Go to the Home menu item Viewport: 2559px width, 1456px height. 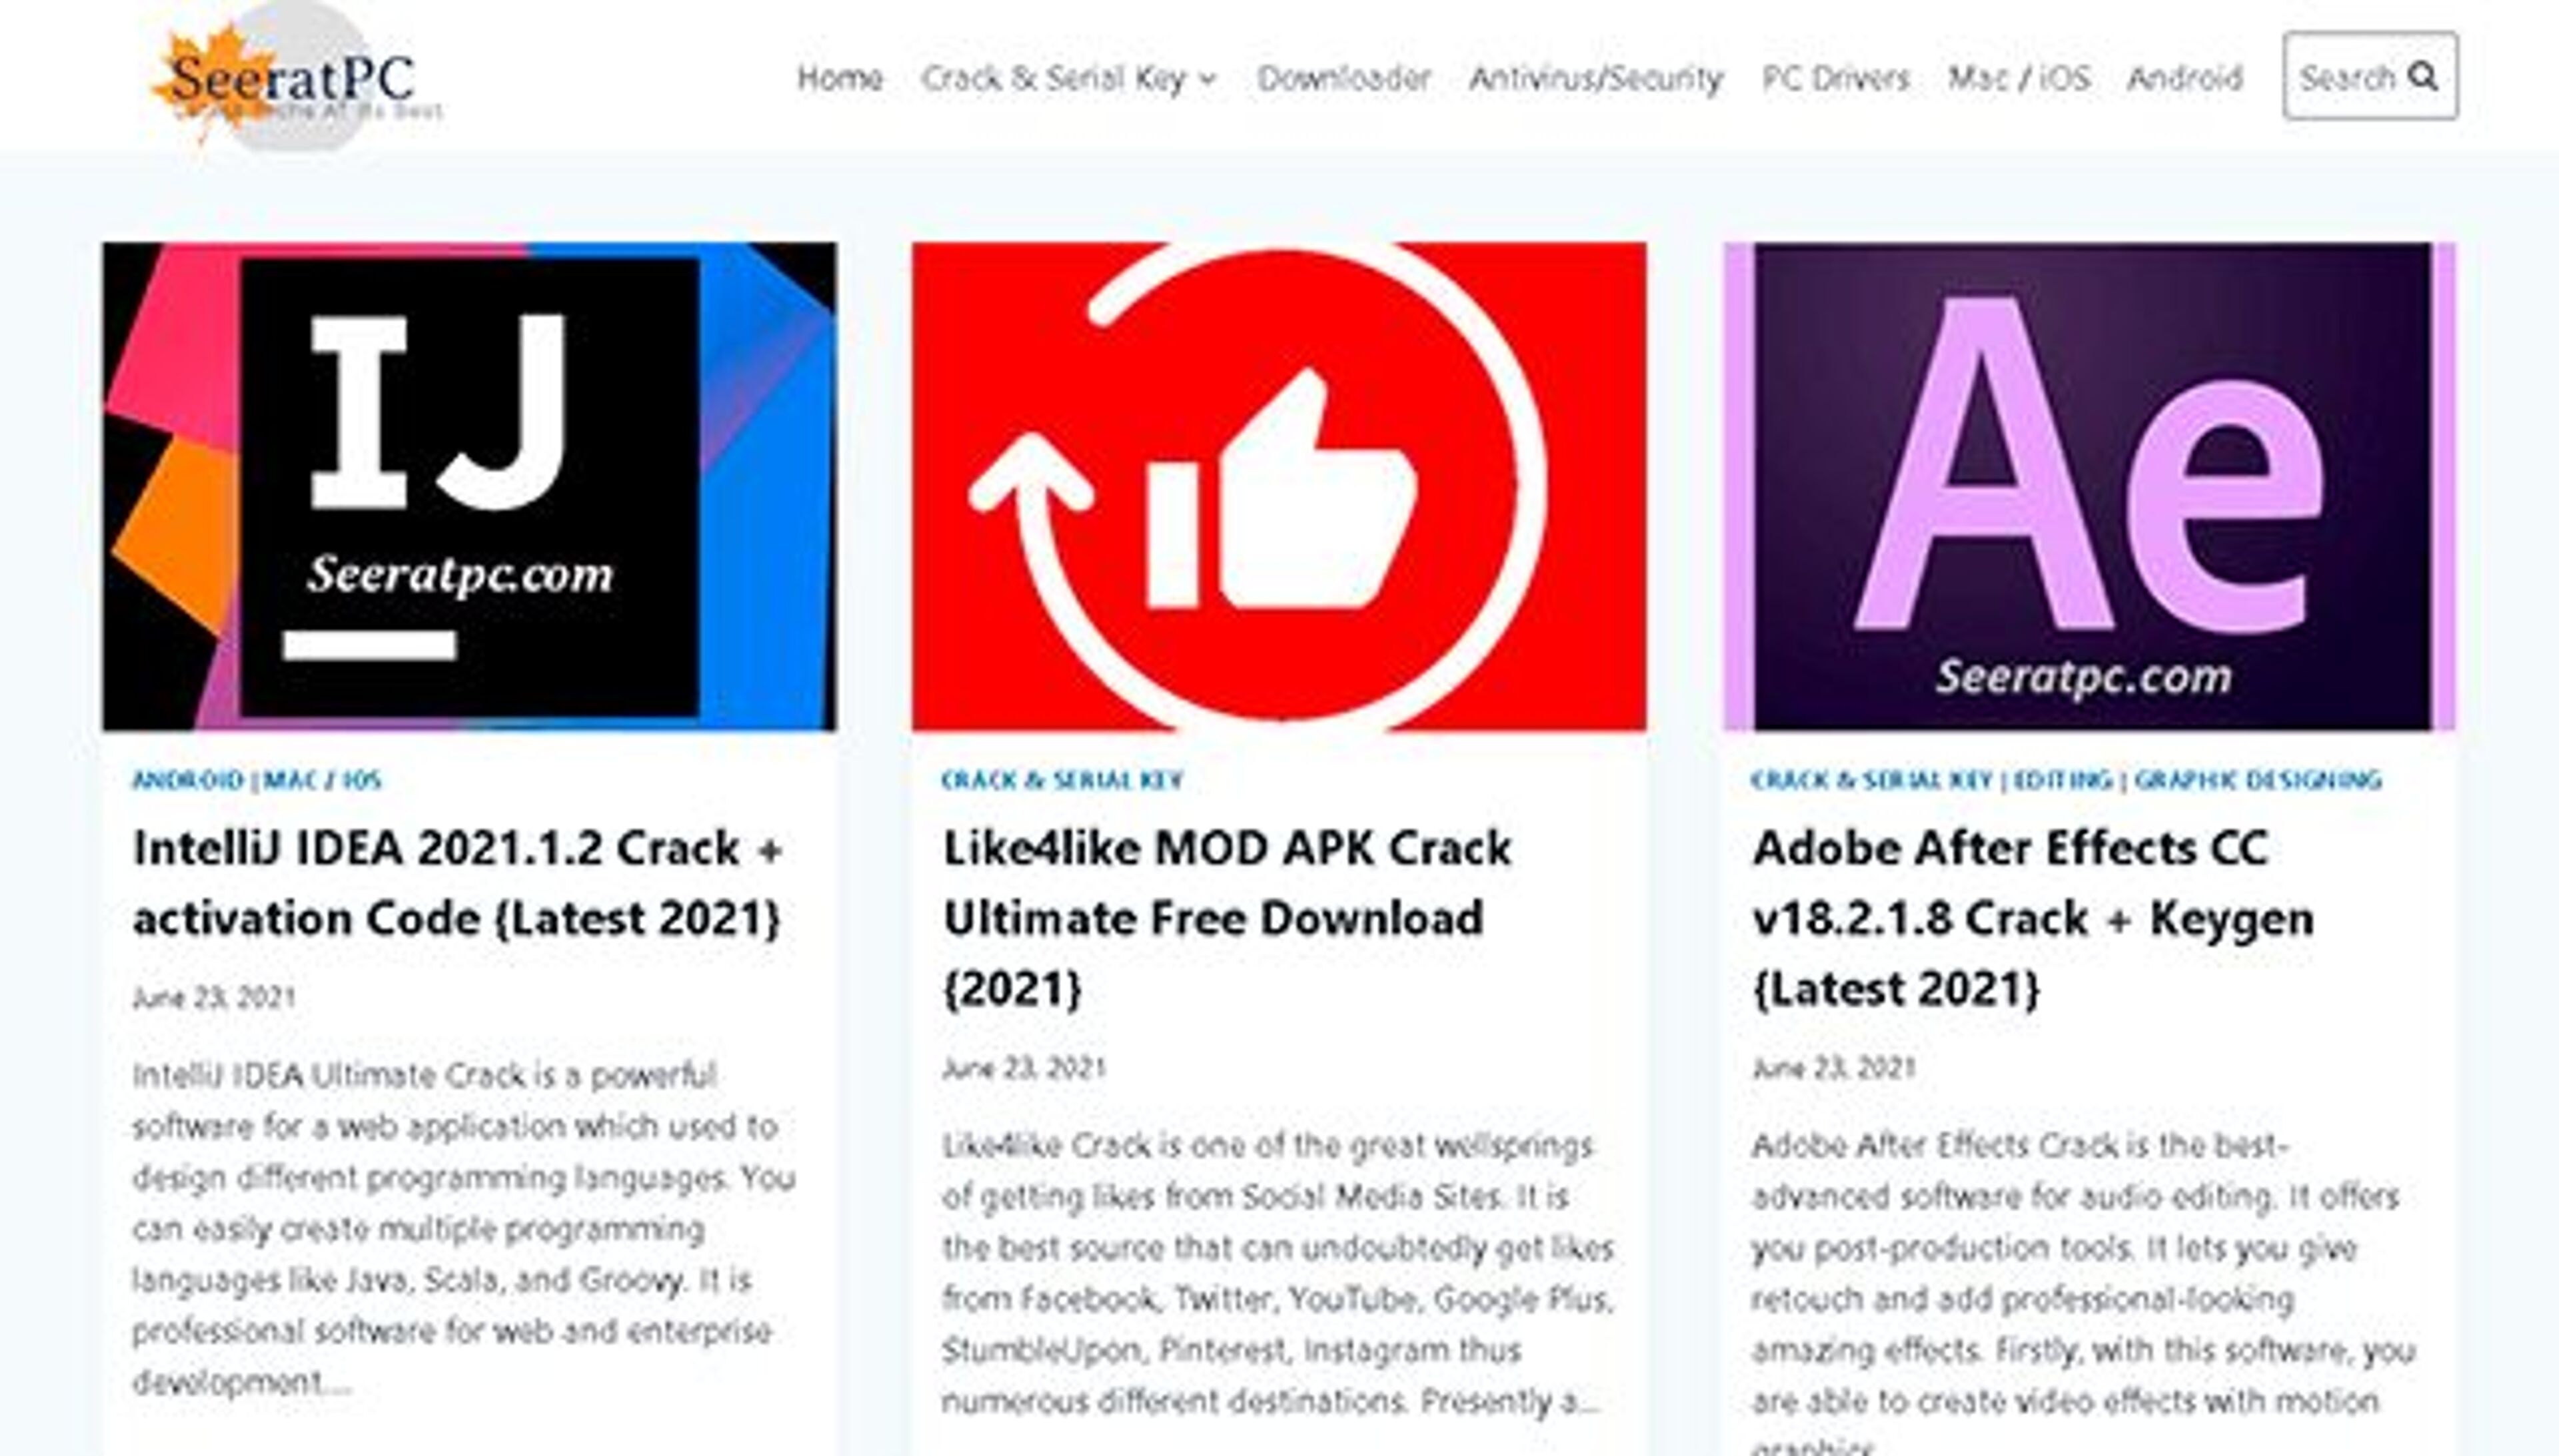[839, 78]
